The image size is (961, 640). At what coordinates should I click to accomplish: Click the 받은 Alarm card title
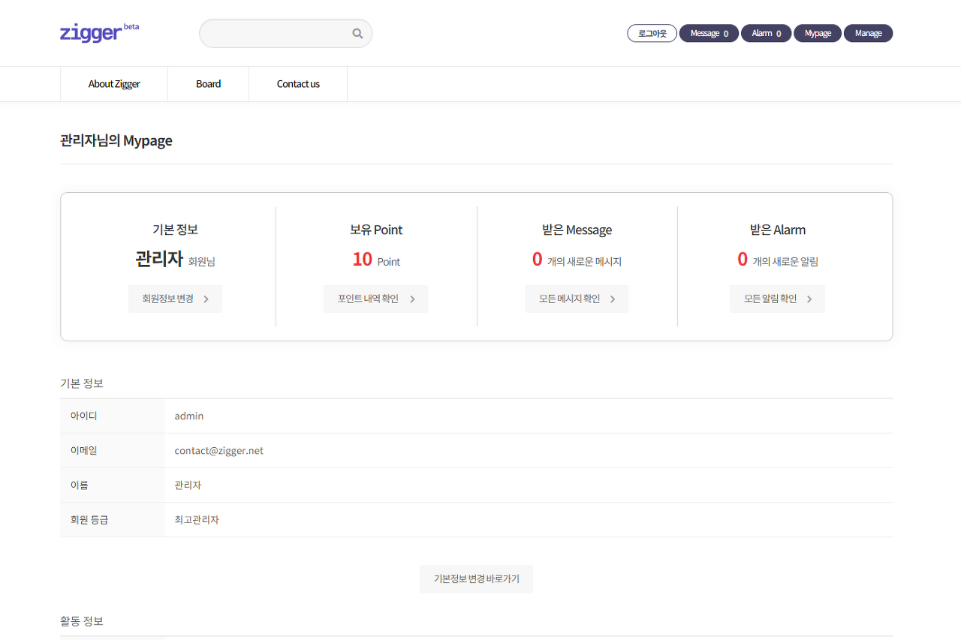click(x=777, y=230)
